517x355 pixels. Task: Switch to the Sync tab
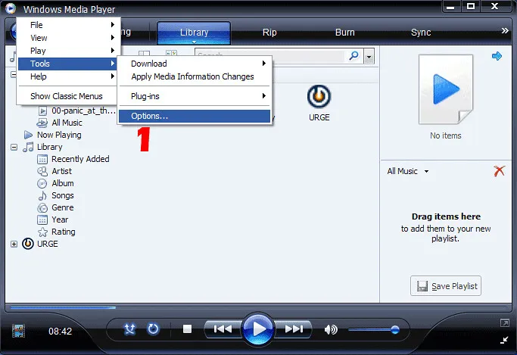pos(421,33)
